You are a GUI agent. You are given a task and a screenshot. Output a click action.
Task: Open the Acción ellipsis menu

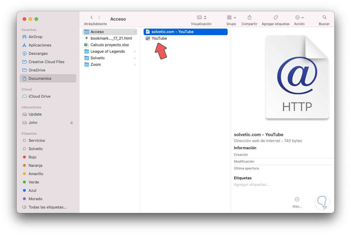(x=299, y=18)
